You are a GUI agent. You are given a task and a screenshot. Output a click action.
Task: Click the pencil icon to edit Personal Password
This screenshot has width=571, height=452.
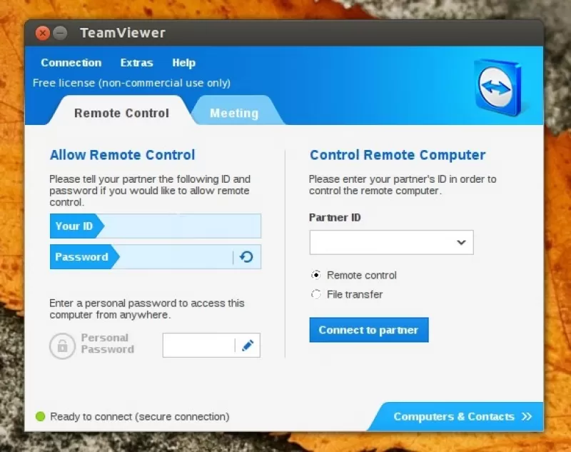click(248, 345)
